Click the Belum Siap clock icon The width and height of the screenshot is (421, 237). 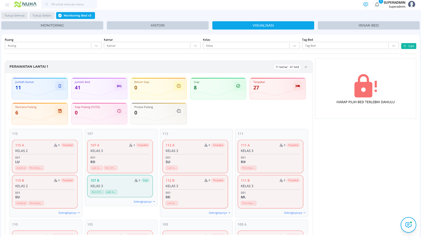[x=179, y=86]
